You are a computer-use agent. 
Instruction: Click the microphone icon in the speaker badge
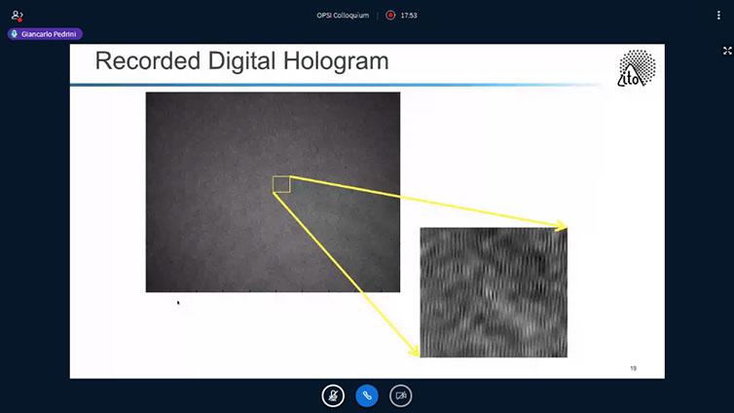click(x=15, y=33)
